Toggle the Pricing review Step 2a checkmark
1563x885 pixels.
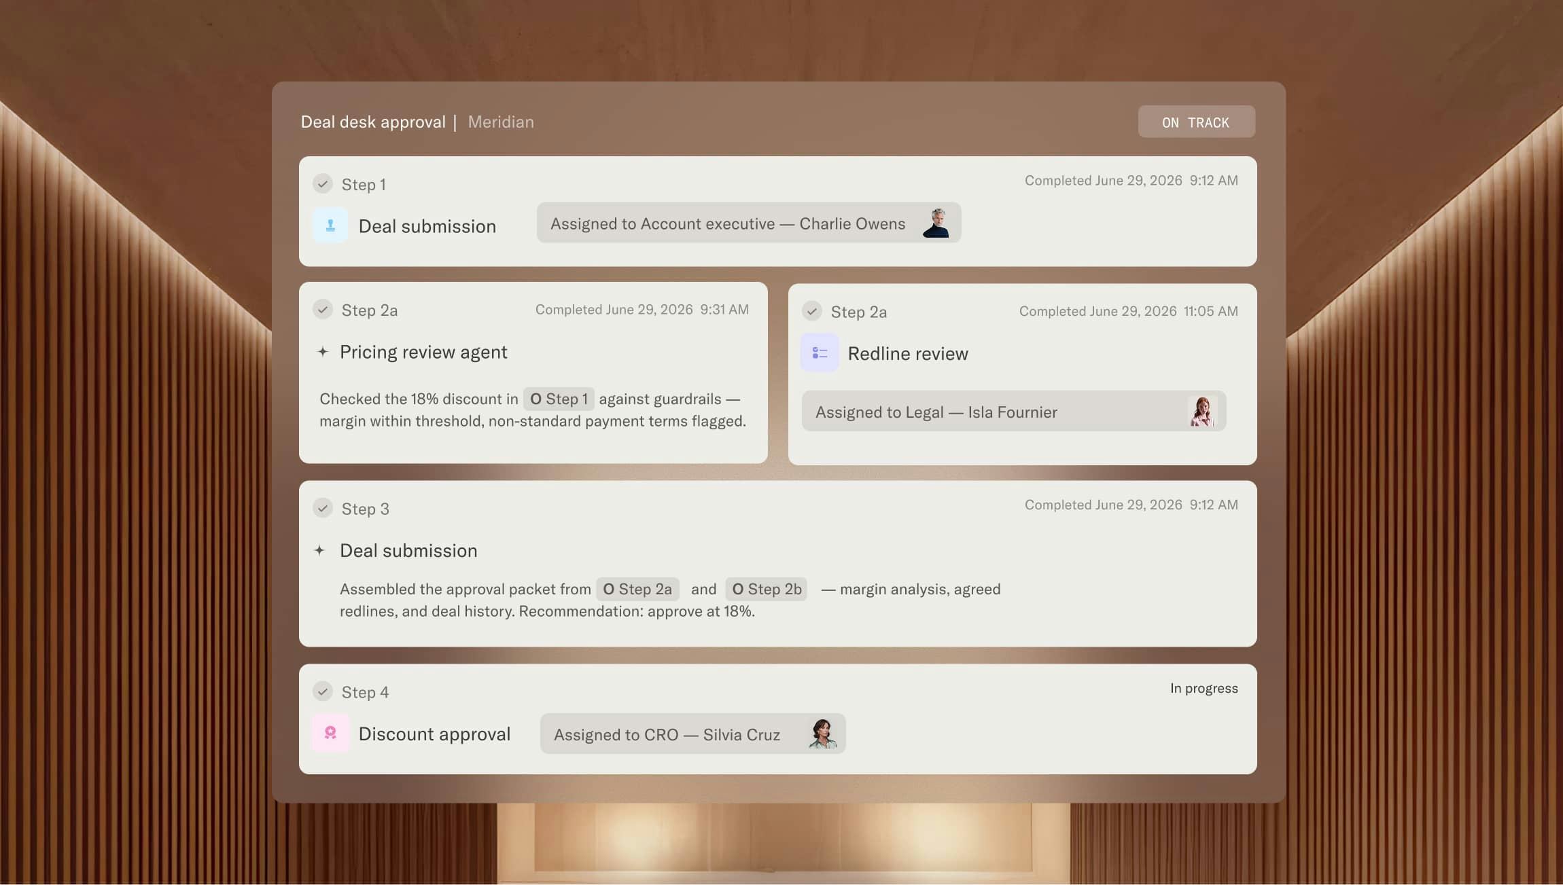tap(323, 310)
